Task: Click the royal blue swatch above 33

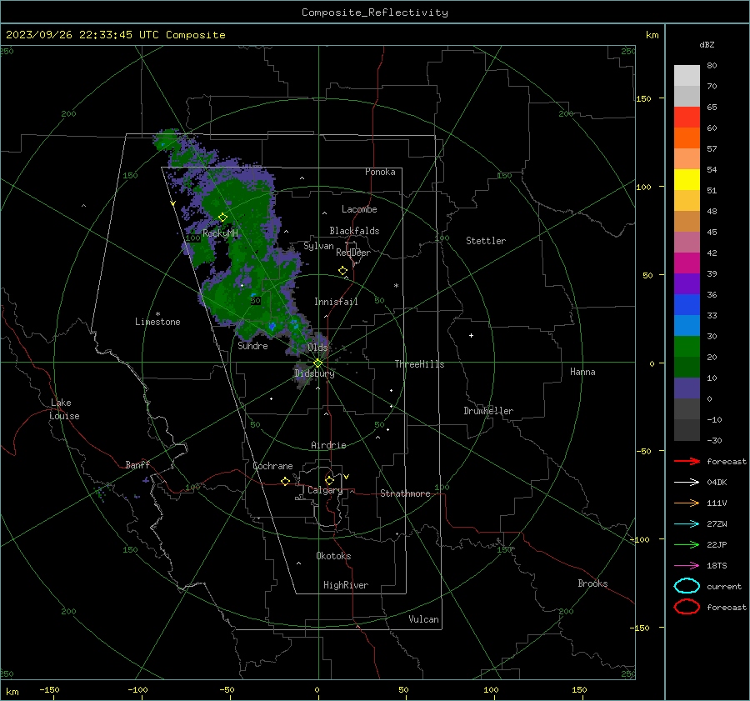Action: 687,304
